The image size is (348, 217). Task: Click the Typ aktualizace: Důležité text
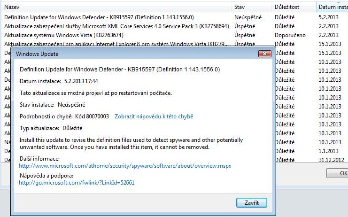51,128
